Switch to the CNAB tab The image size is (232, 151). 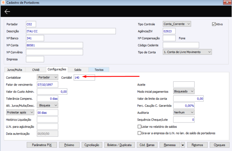point(36,70)
